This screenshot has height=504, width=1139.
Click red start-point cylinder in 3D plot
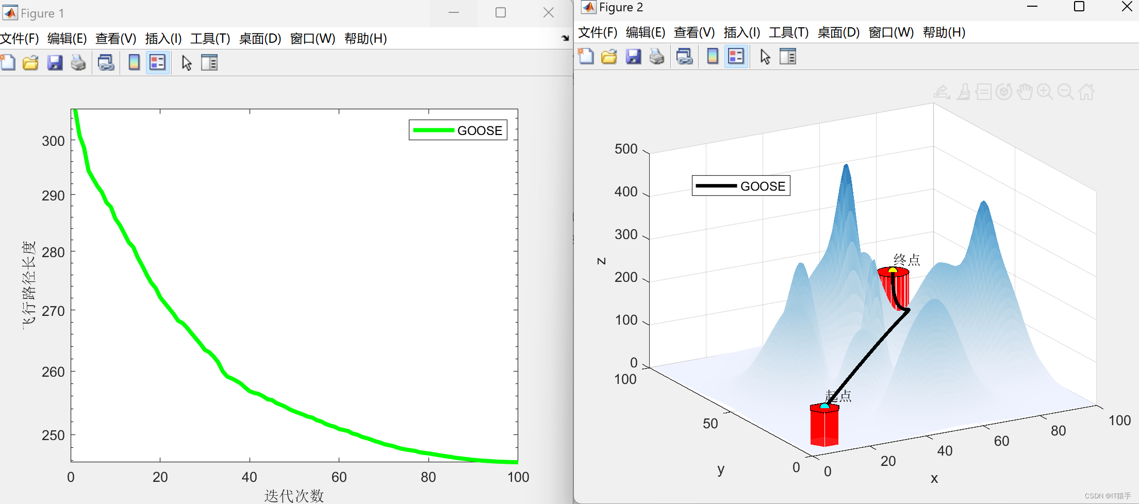pyautogui.click(x=824, y=425)
